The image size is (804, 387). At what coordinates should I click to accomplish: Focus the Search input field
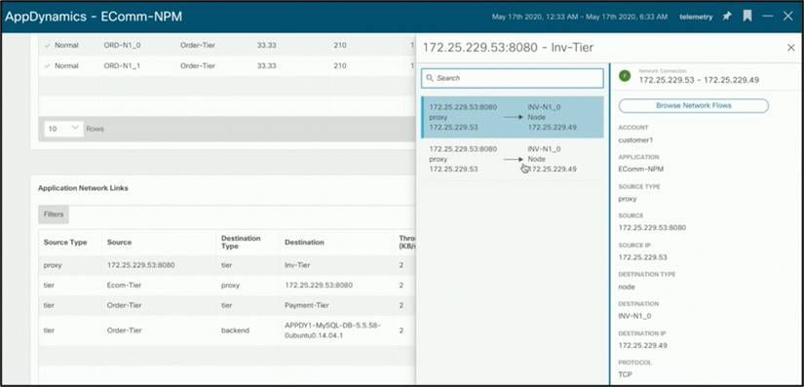click(x=513, y=78)
